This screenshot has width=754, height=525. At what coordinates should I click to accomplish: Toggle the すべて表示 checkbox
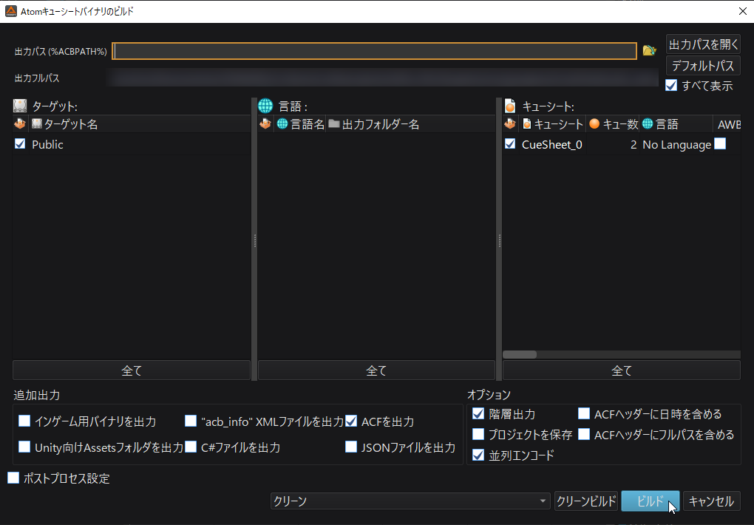click(x=671, y=86)
